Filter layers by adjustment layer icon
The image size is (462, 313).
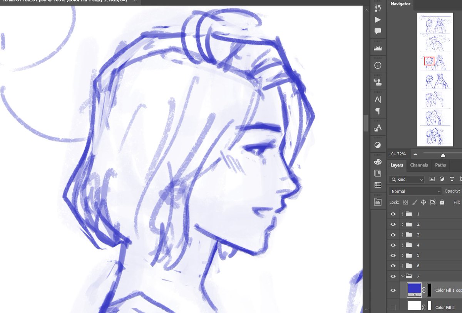tap(442, 179)
